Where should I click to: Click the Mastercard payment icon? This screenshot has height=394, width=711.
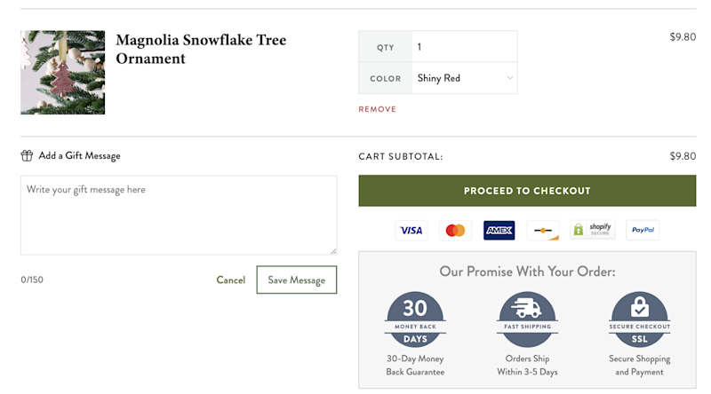[455, 231]
